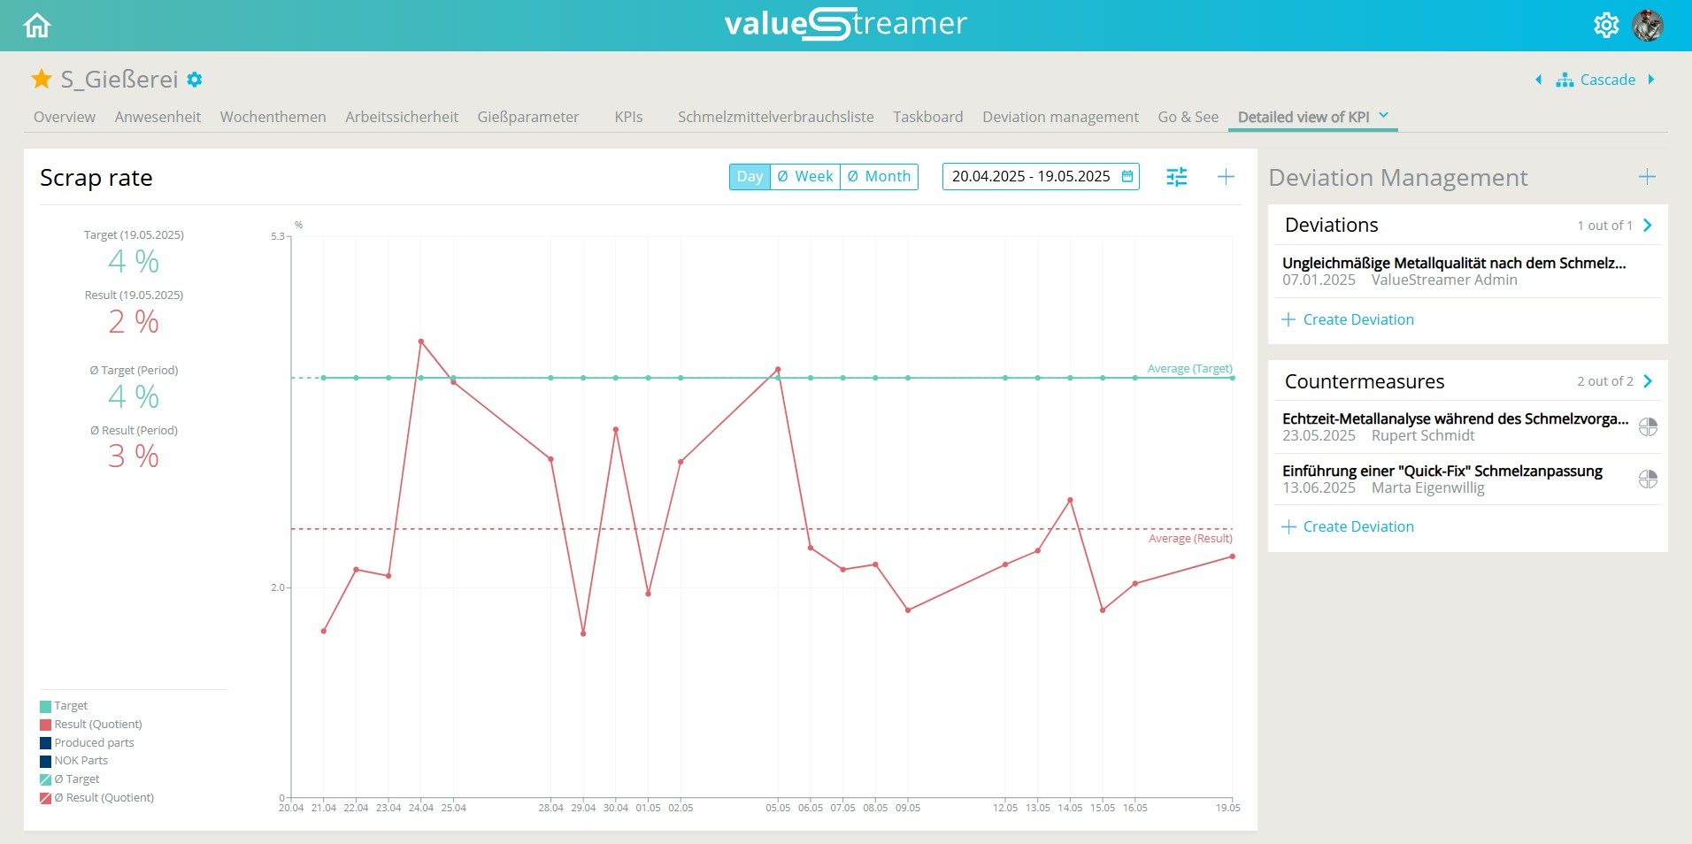Screen dimensions: 1692x844
Task: Click Create Deviation under Deviations
Action: coord(1357,319)
